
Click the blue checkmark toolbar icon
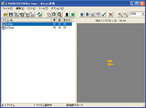[104, 14]
